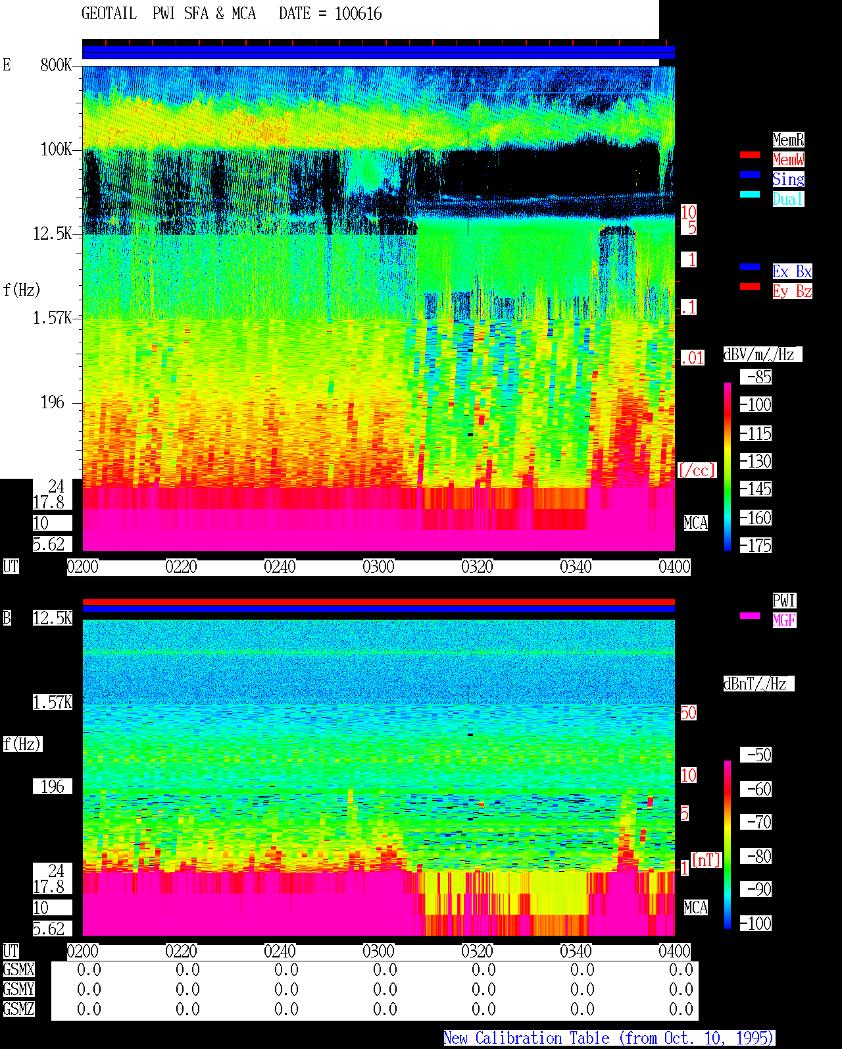Click the DATE = 100616 text
Image resolution: width=842 pixels, height=1049 pixels.
330,14
